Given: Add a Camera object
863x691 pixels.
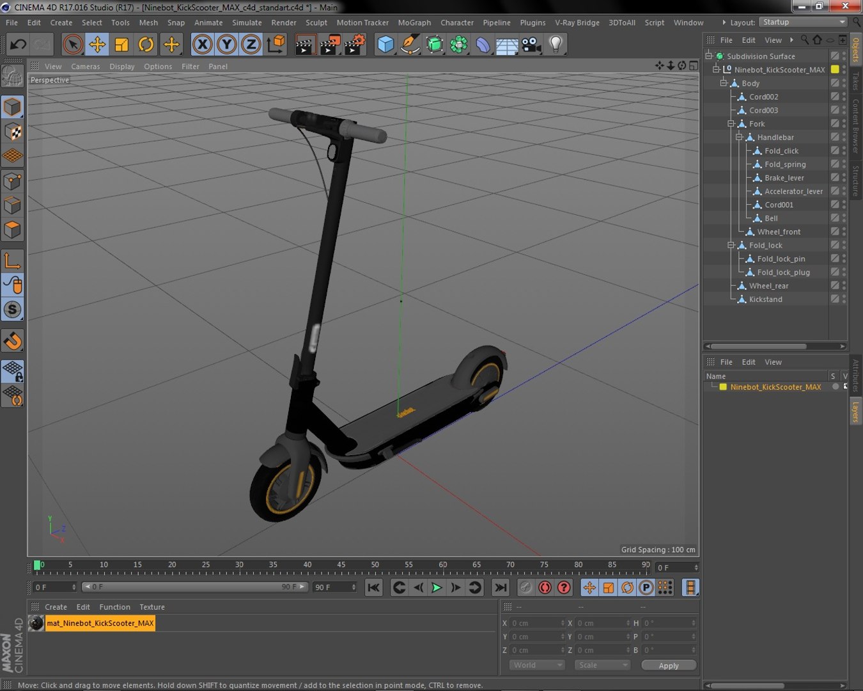Looking at the screenshot, I should point(531,44).
